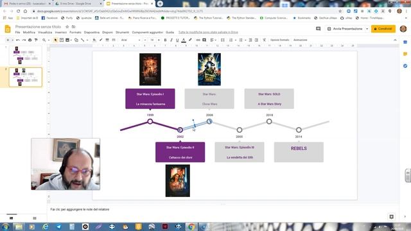Viewport: 411px width, 231px height.
Task: Increase the font size with plus
Action: [x=159, y=40]
